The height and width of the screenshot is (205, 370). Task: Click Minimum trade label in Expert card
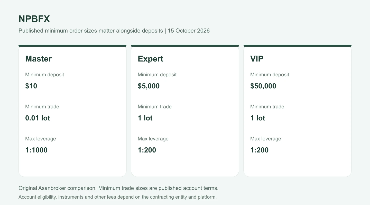click(155, 107)
